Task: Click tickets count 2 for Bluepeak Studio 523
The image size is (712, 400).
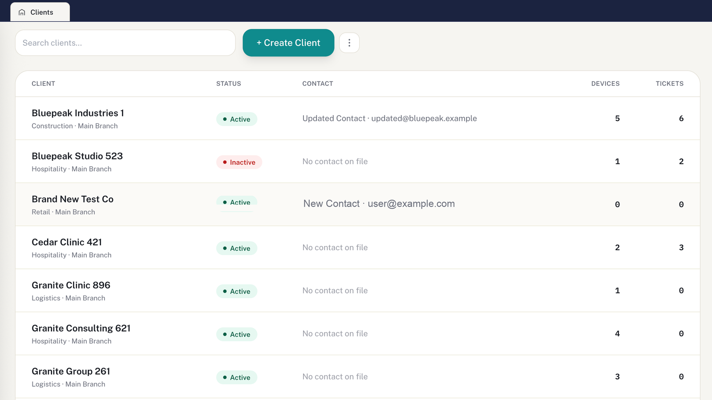Action: 681,161
